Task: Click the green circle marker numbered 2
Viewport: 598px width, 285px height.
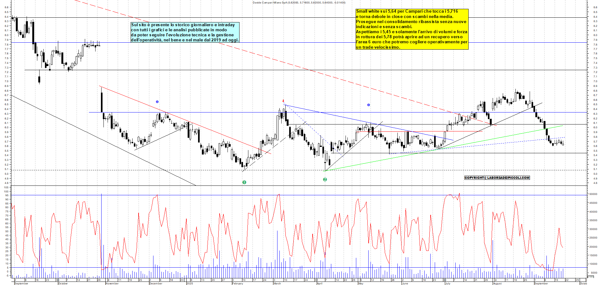Action: click(325, 179)
